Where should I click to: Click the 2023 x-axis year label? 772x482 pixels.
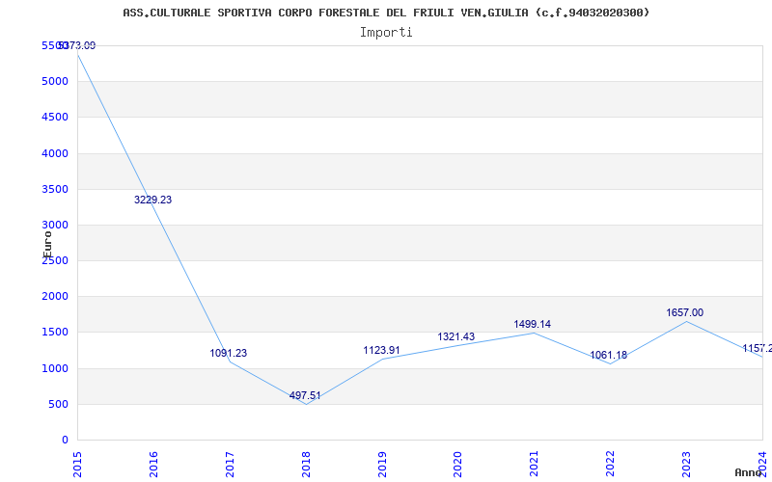click(x=687, y=465)
